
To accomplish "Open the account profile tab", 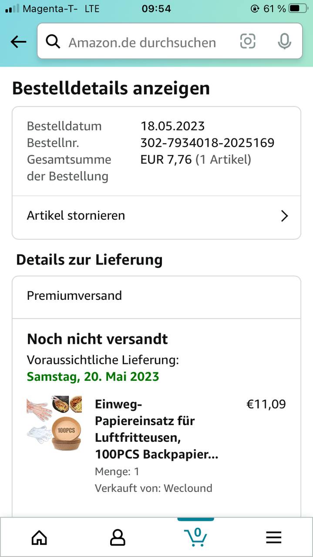I will [x=118, y=537].
